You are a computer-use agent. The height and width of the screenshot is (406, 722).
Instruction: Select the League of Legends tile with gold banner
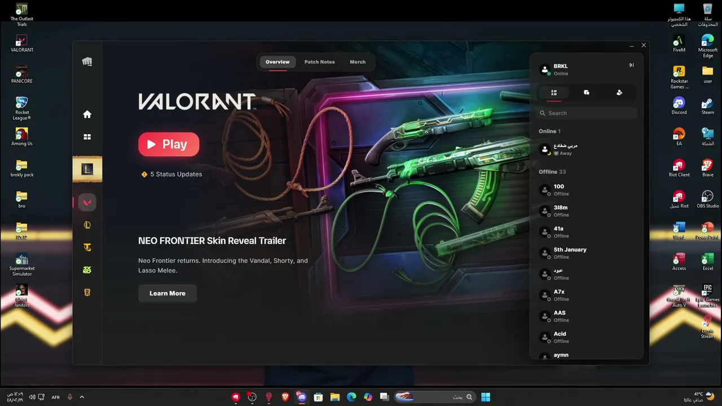tap(87, 169)
